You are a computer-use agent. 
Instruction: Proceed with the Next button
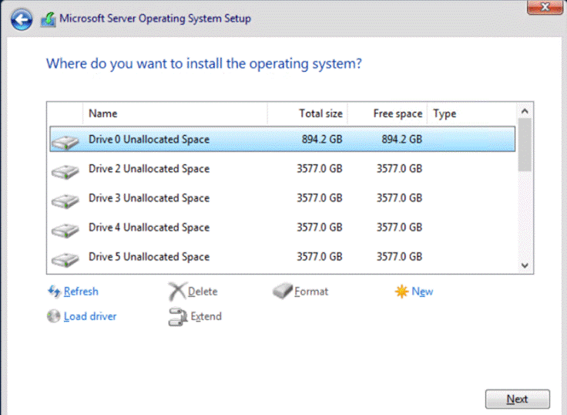[x=518, y=399]
